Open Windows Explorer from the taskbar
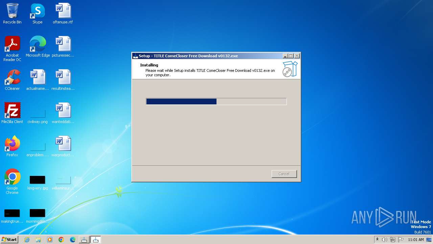The width and height of the screenshot is (433, 244). click(38, 240)
